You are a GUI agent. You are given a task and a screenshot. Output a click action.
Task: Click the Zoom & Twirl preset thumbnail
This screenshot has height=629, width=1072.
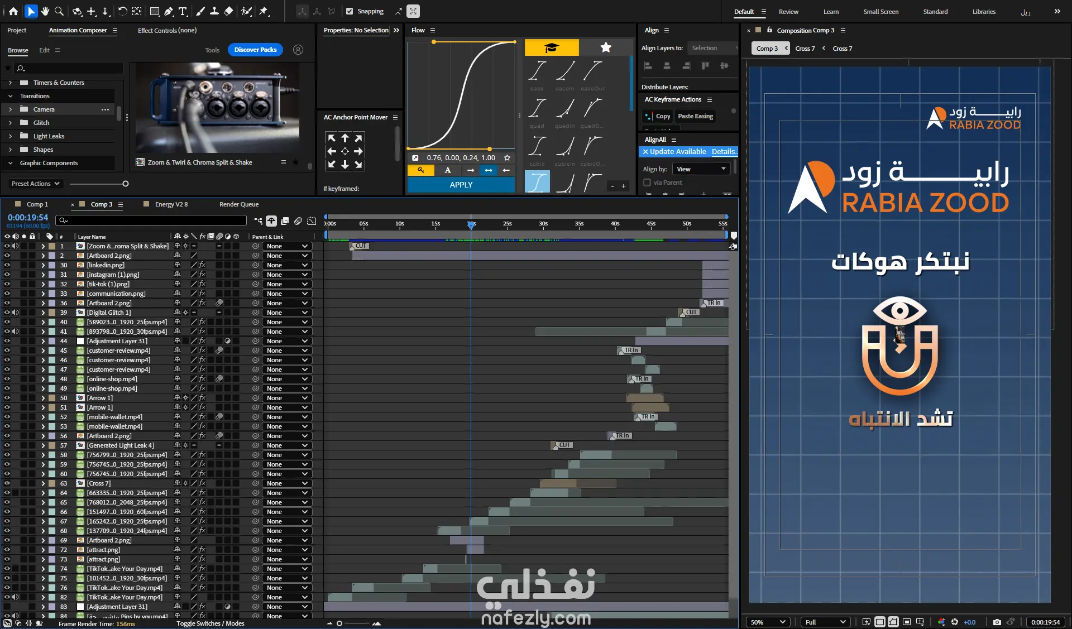[x=217, y=108]
